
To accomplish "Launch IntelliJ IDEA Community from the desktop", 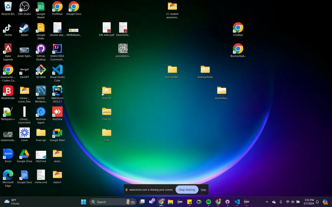I will tap(57, 52).
